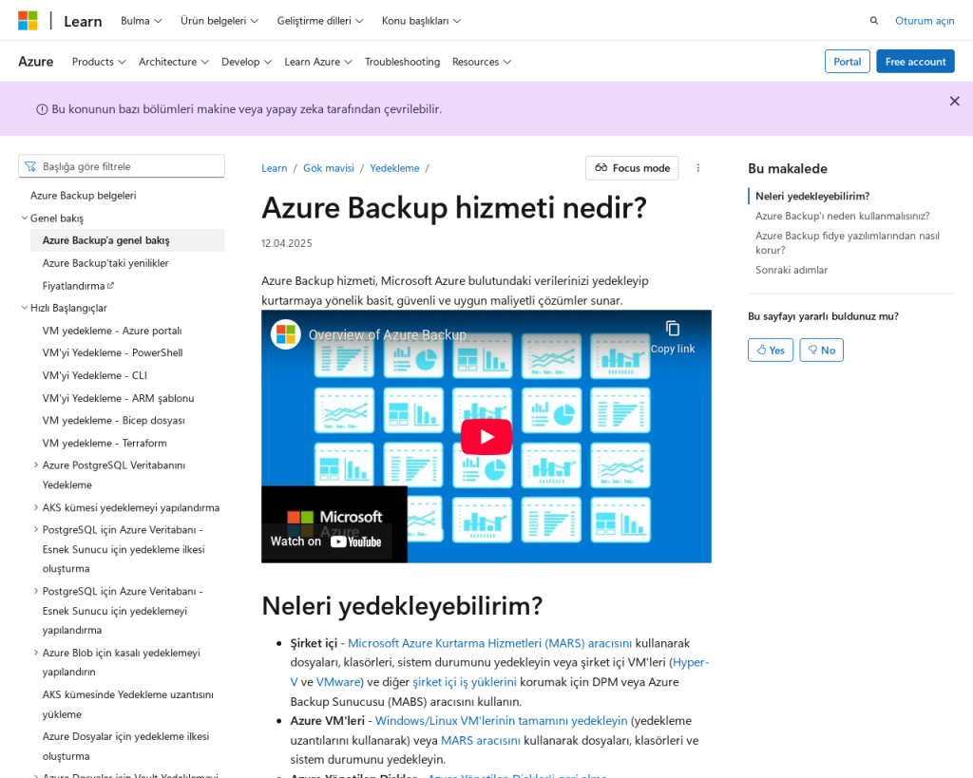
Task: Open the Learn Azure dropdown
Action: pos(318,62)
